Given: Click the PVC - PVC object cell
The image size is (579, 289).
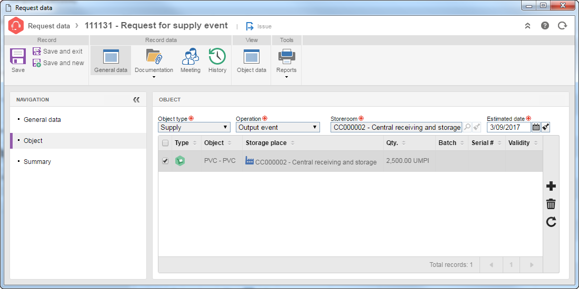Looking at the screenshot, I should 219,161.
